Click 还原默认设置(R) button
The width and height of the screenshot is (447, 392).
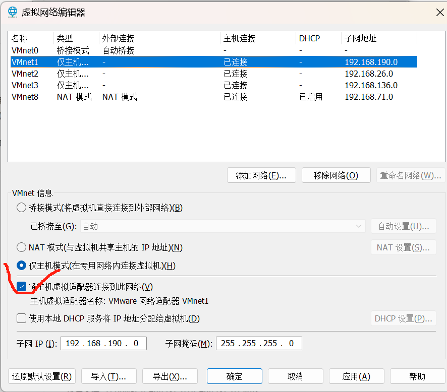tap(42, 376)
